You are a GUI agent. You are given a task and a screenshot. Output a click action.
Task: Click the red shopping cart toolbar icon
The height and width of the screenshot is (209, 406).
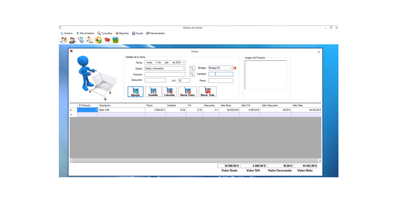click(107, 40)
